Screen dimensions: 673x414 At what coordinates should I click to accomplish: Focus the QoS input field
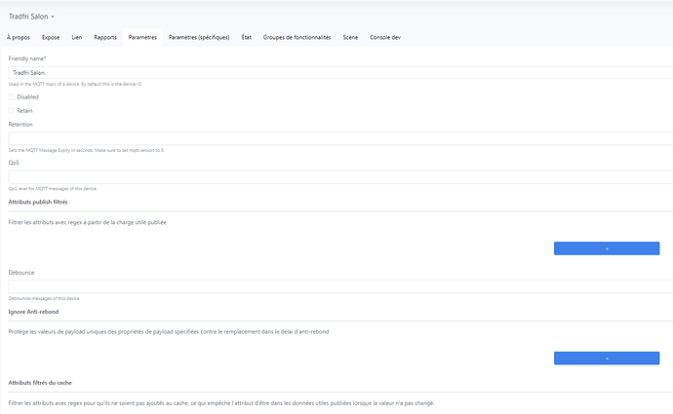(x=340, y=177)
